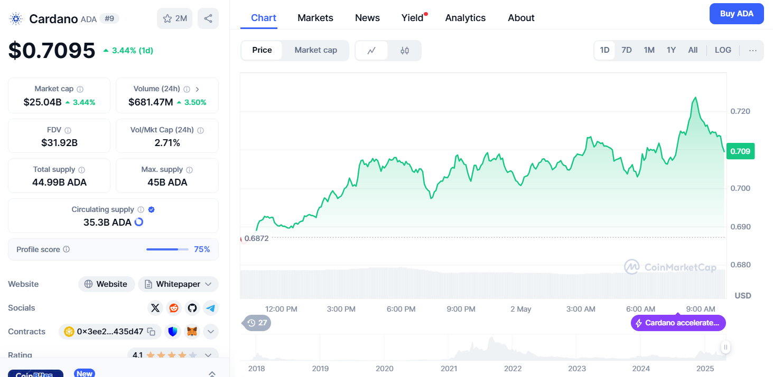Open more chart options ellipsis

753,51
